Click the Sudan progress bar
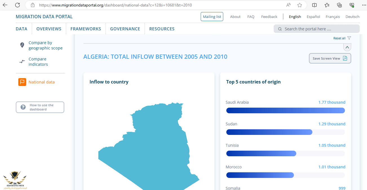Screen dimensions: 367x190 286,132
